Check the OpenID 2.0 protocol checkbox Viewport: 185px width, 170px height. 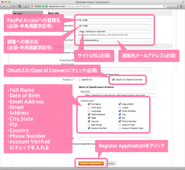(x=79, y=80)
